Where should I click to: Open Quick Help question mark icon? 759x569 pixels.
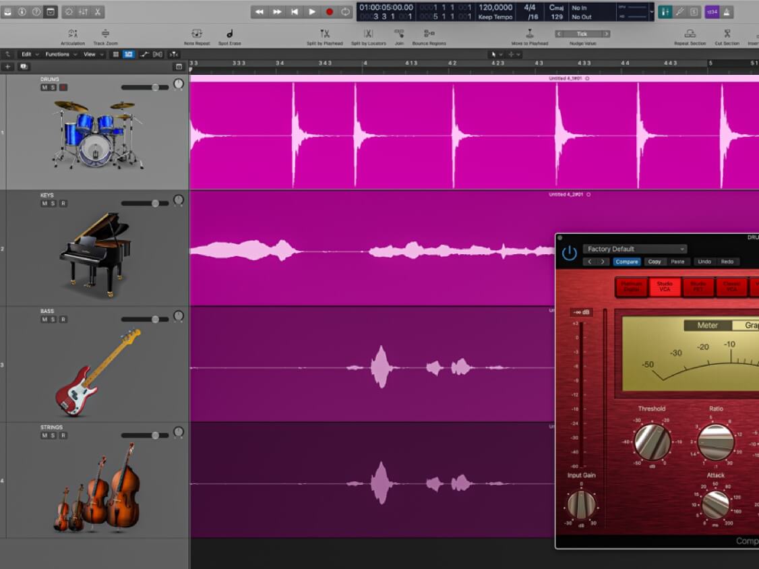click(36, 11)
